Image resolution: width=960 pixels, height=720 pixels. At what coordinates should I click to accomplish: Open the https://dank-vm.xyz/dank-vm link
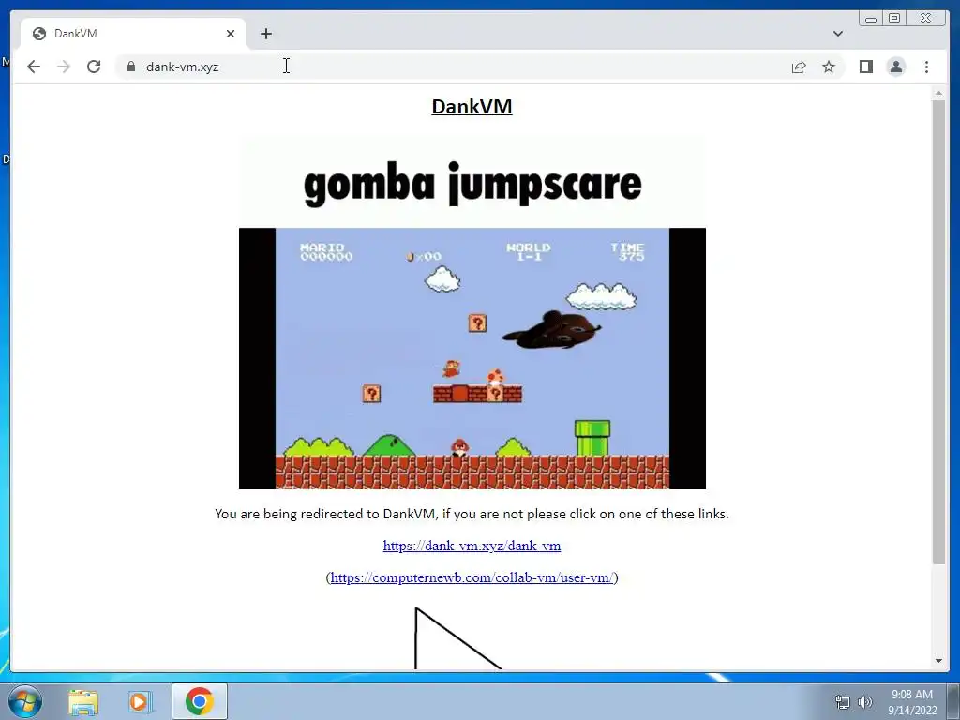(472, 546)
